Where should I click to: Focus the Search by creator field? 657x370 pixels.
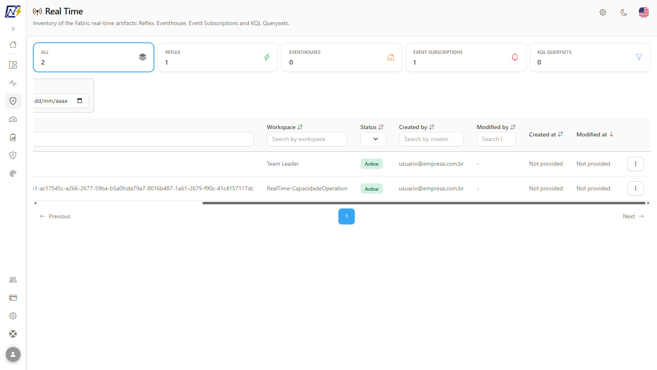[x=431, y=139]
